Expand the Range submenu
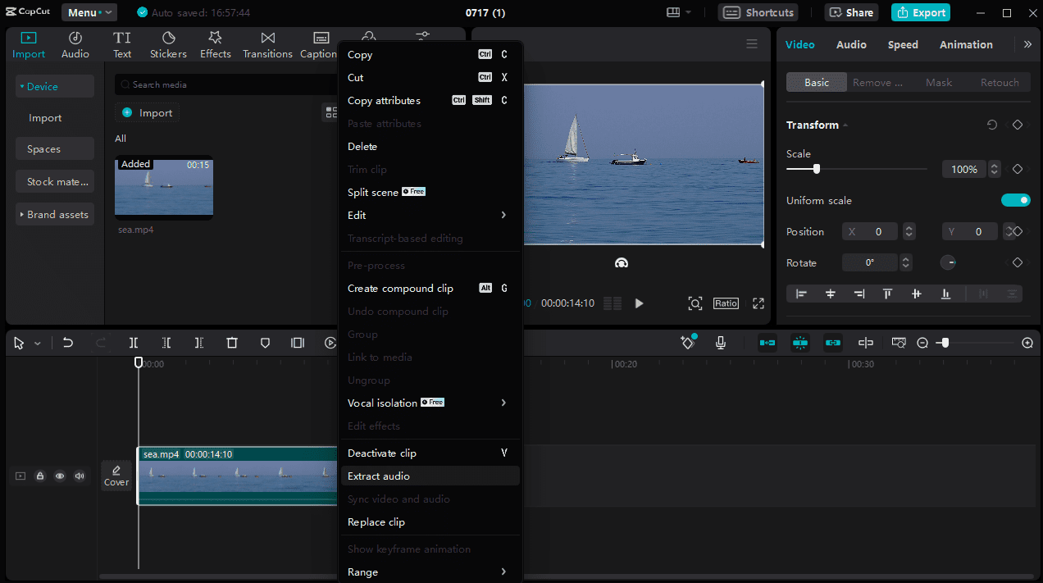Image resolution: width=1043 pixels, height=583 pixels. [x=503, y=572]
